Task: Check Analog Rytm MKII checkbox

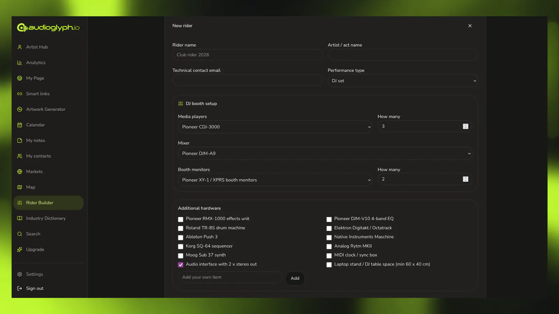Action: 329,247
